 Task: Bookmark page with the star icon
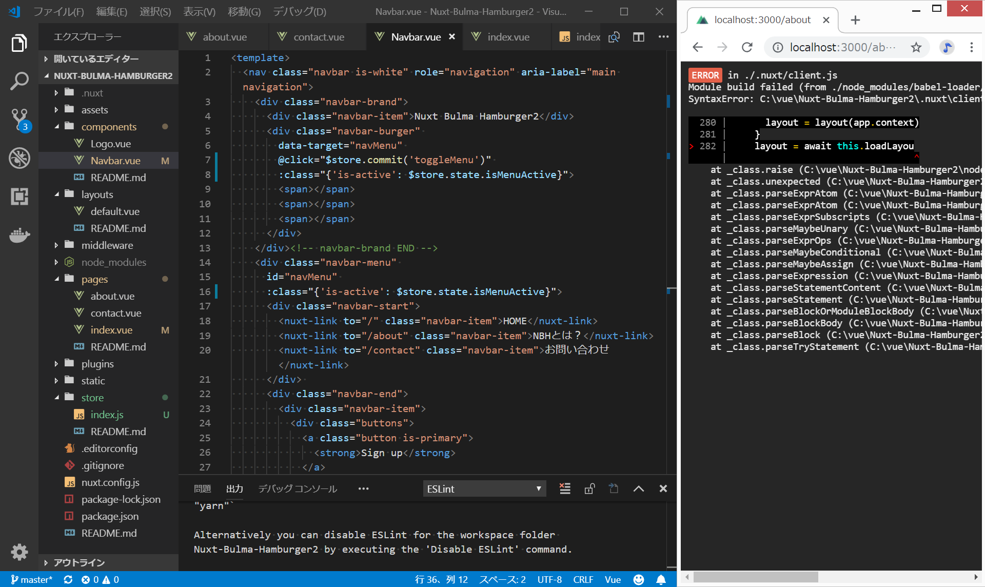point(916,48)
